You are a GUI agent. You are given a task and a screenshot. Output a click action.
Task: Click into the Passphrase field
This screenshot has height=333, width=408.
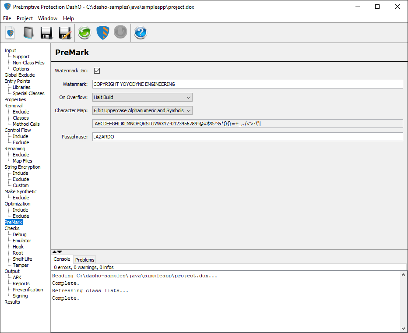tap(247, 137)
